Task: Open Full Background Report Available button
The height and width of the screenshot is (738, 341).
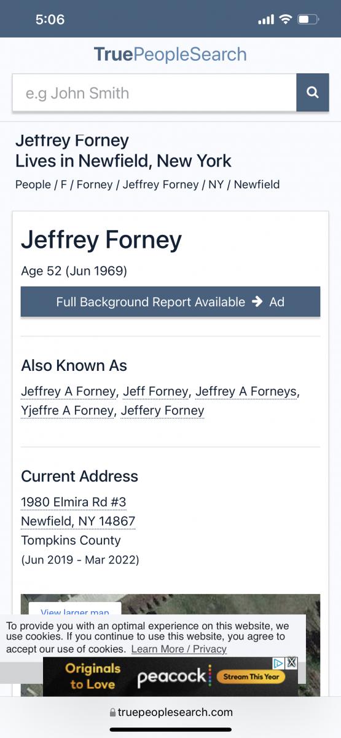Action: pos(170,302)
